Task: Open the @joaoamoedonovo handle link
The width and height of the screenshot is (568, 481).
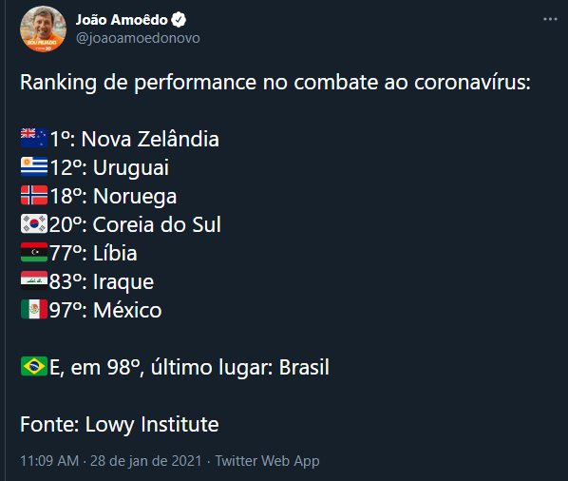Action: [x=138, y=38]
